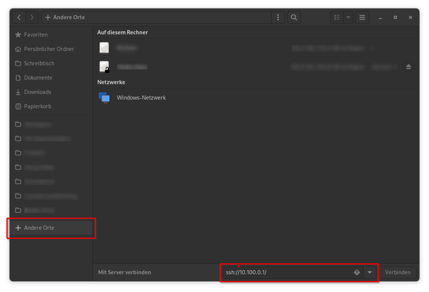Viewport: 429px width, 292px height.
Task: Open Papierkorb trash in sidebar
Action: click(x=51, y=107)
